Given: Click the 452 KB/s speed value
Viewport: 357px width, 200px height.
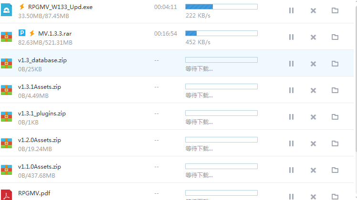Looking at the screenshot, I should point(198,42).
